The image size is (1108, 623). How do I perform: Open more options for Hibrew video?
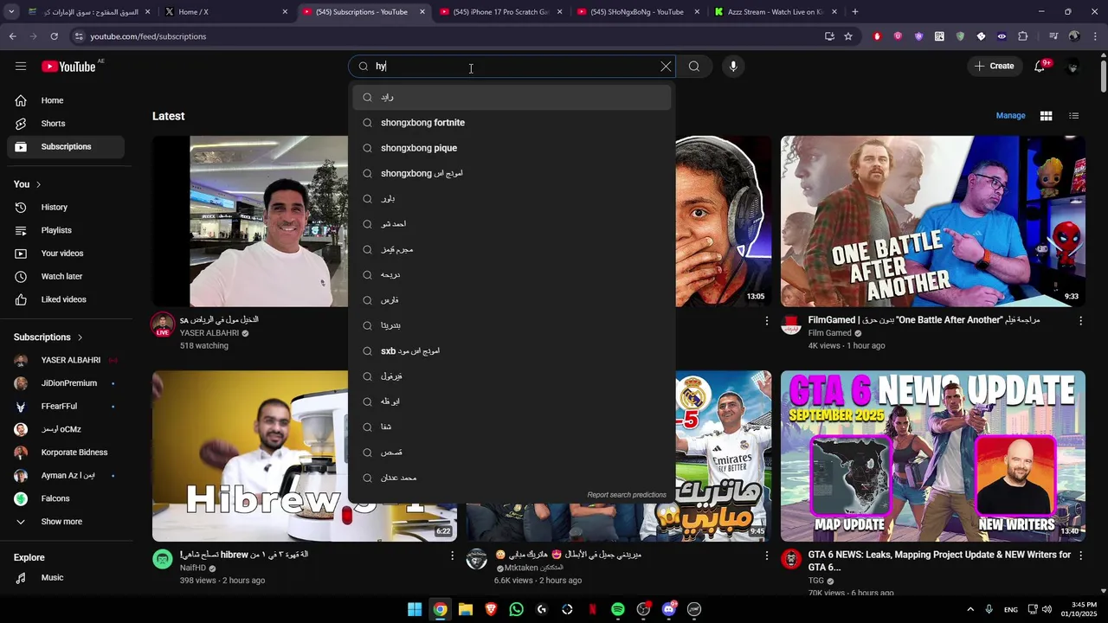coord(452,556)
